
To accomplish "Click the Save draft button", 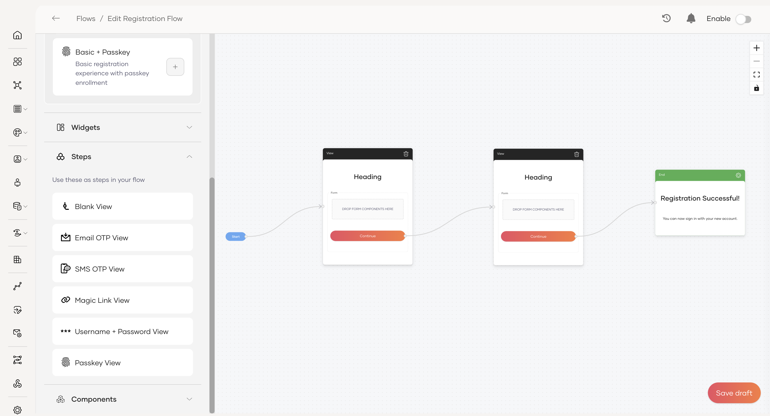I will pos(734,393).
